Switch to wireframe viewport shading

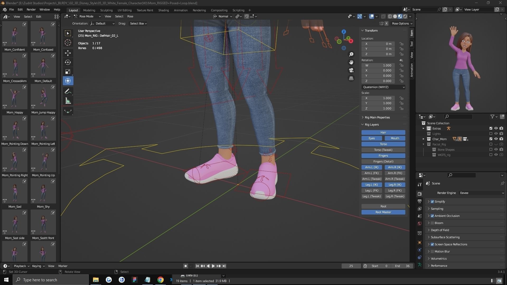[390, 16]
